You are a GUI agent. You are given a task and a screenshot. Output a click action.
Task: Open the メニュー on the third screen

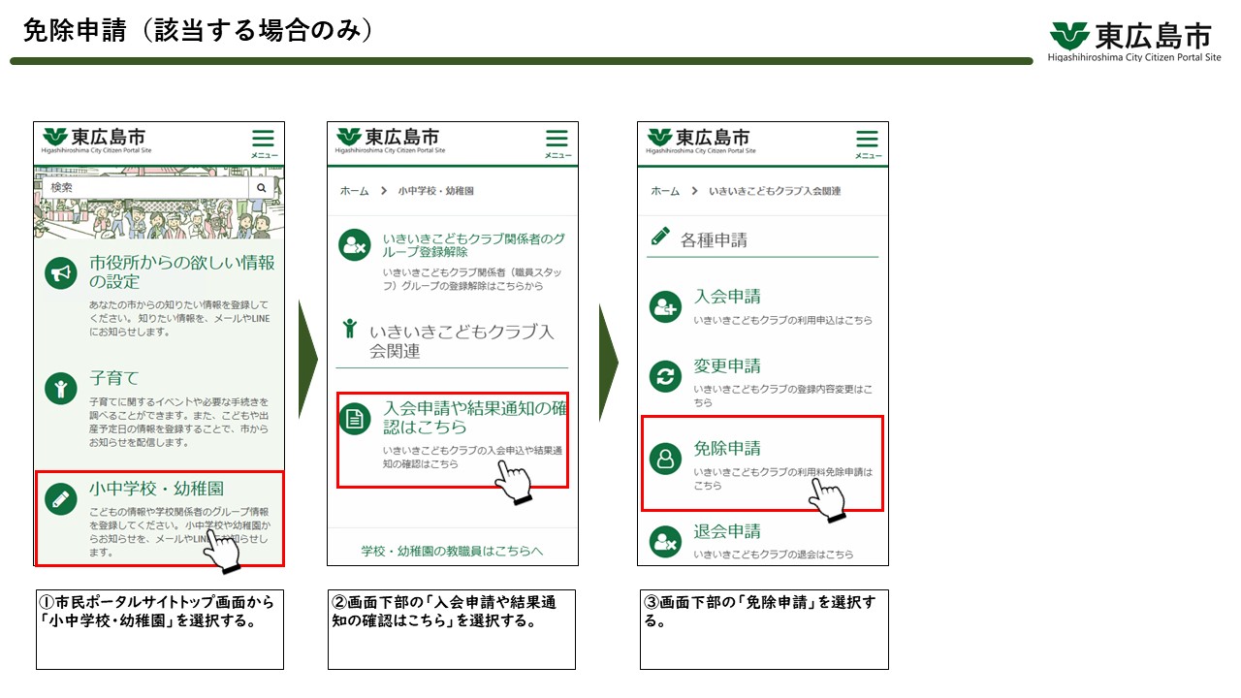coord(867,139)
